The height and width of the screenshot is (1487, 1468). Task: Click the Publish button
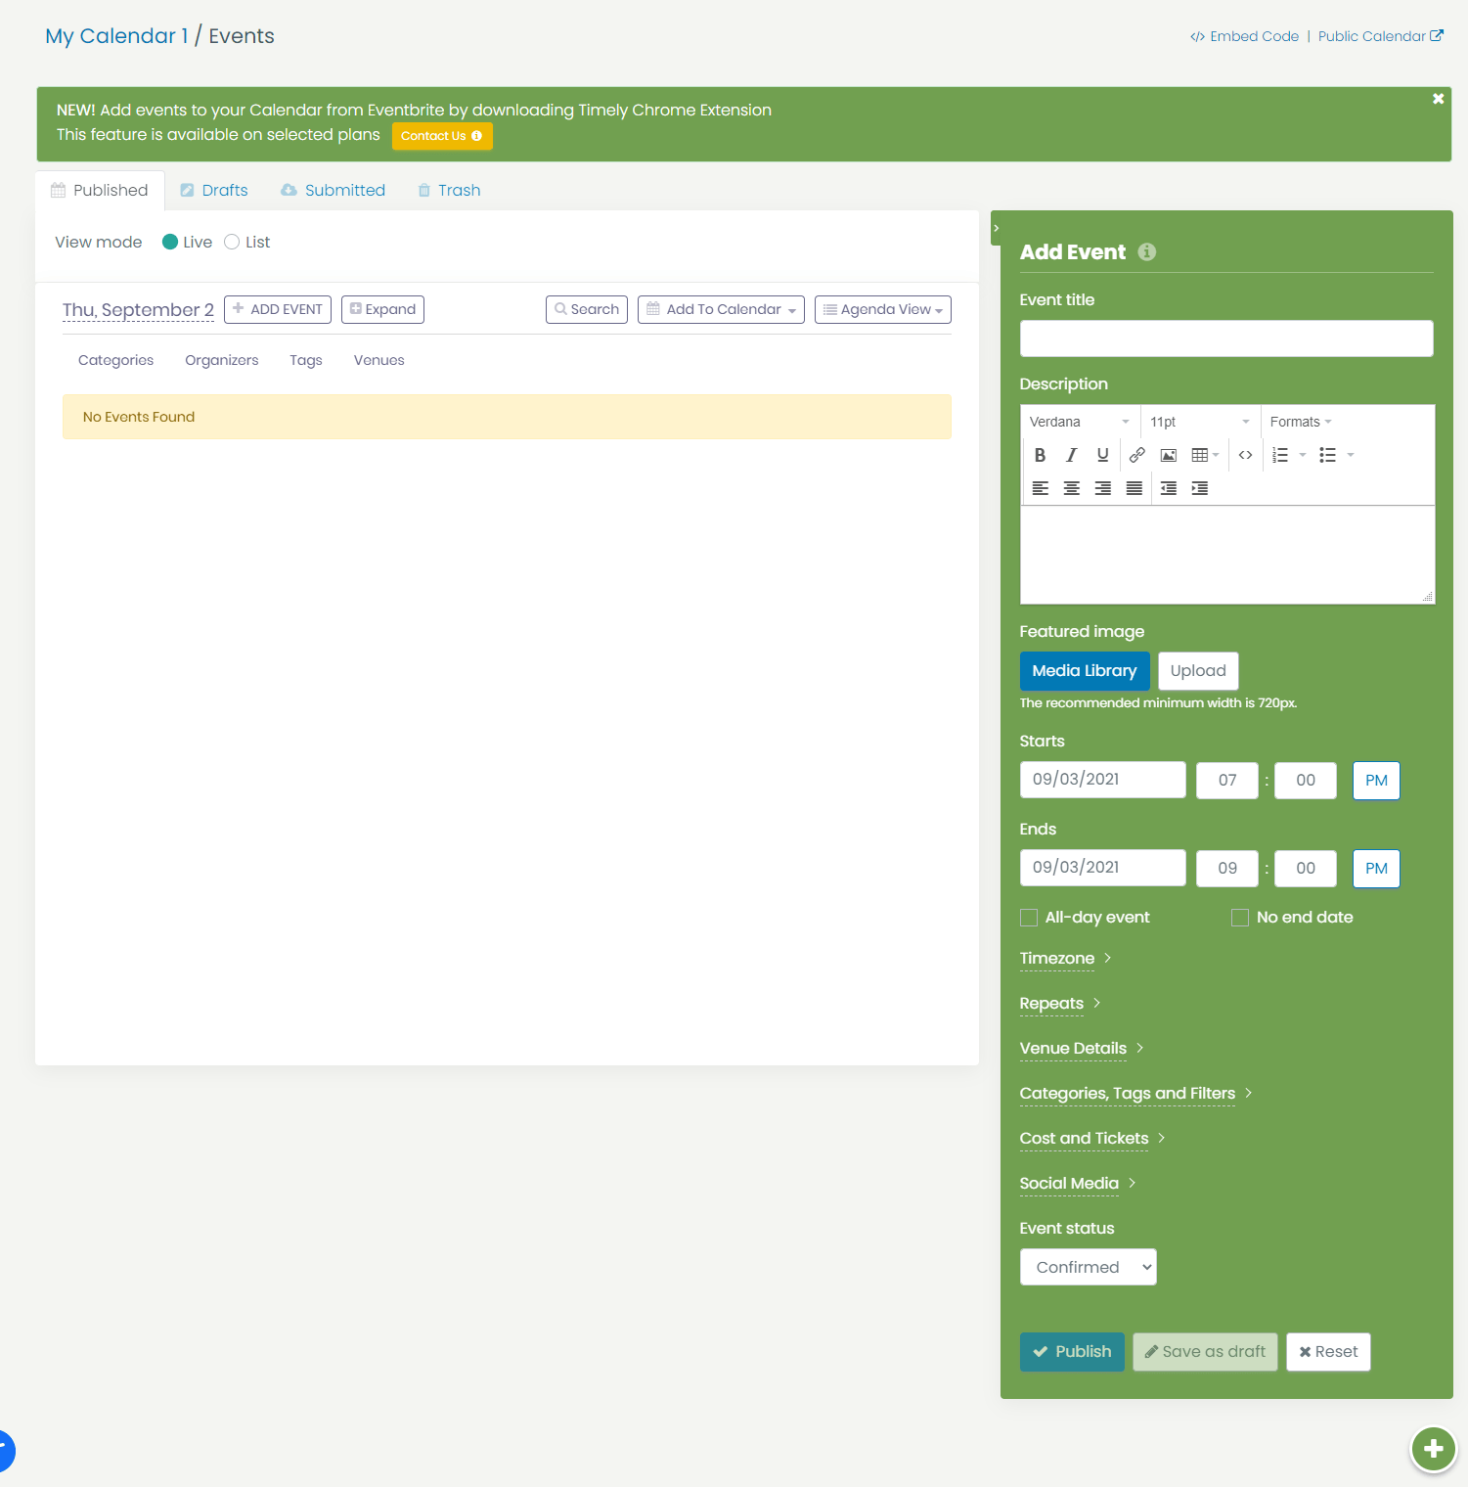pos(1072,1352)
